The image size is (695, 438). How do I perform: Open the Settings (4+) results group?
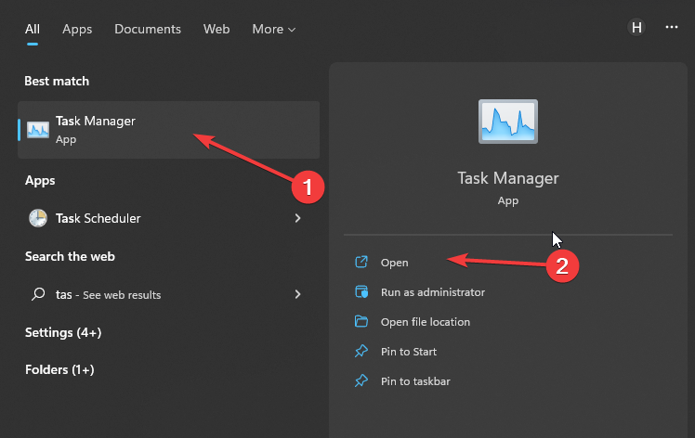63,332
